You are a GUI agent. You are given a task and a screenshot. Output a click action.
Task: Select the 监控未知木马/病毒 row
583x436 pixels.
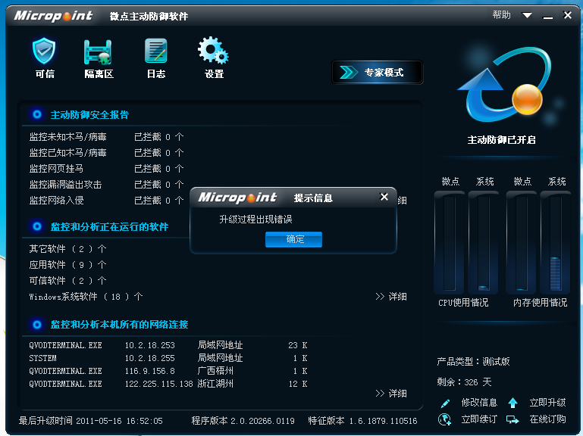pos(106,137)
